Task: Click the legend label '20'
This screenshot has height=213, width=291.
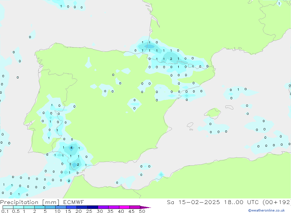Action: pos(79,211)
